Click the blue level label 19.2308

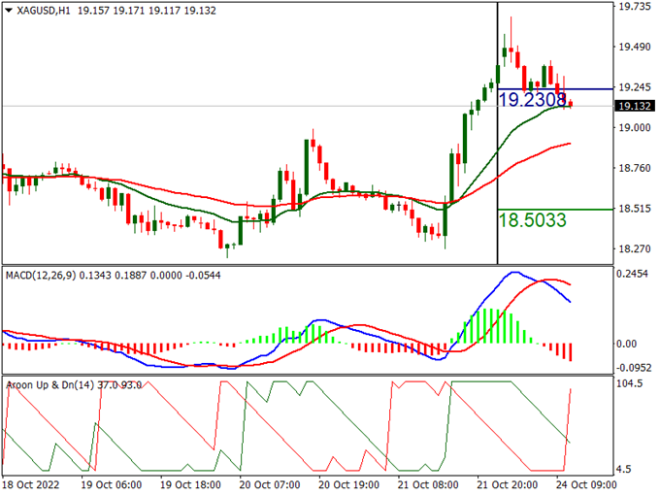[x=533, y=100]
